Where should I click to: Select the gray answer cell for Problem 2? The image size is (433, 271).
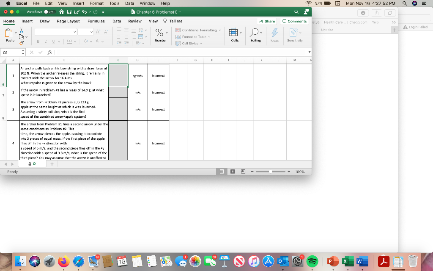[x=118, y=93]
